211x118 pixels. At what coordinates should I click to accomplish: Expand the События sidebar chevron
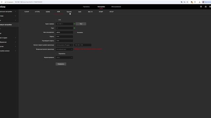[x=15, y=47]
